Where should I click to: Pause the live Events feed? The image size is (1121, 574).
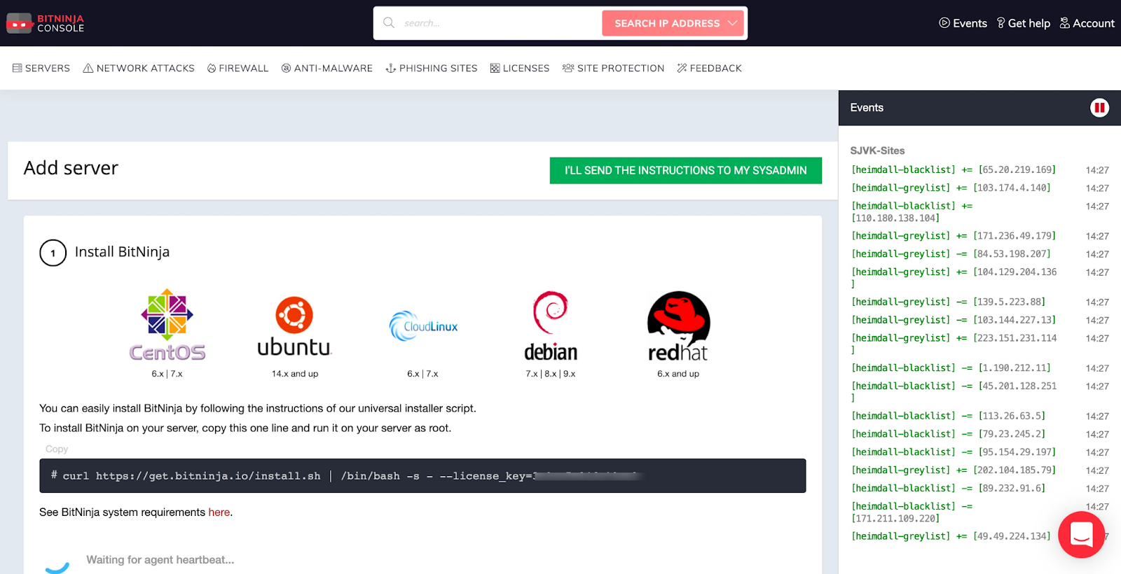tap(1099, 108)
